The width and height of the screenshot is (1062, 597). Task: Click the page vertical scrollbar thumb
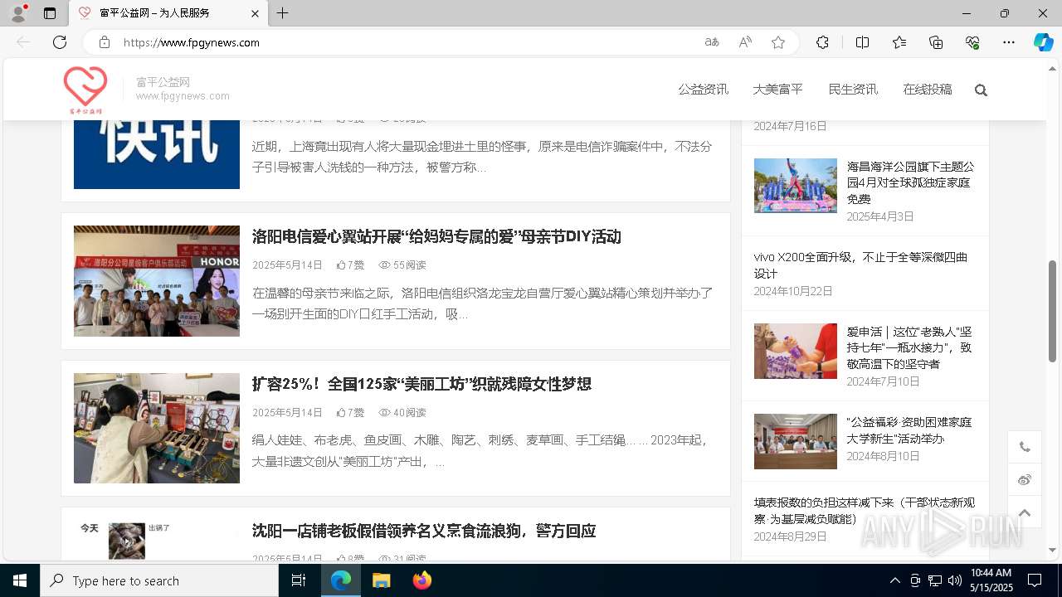(1053, 311)
